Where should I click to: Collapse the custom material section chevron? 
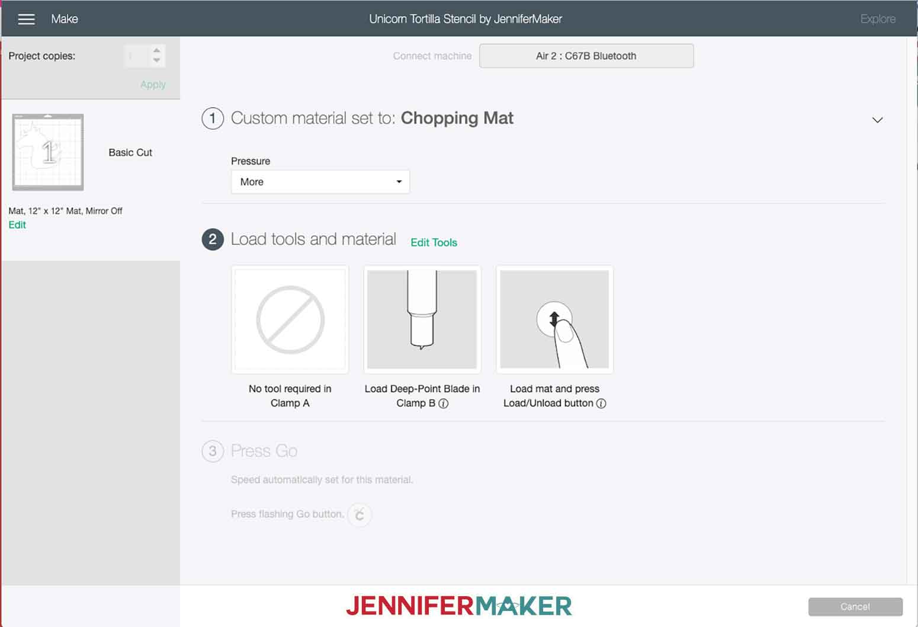point(878,120)
